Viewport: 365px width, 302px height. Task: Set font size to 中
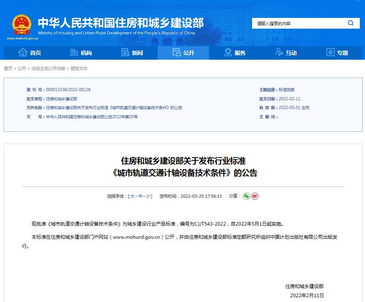(140, 196)
